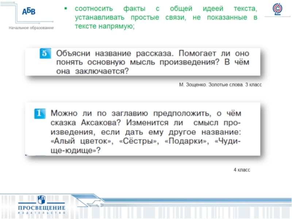Click the Просвещение publisher shield emblem

pos(41,199)
